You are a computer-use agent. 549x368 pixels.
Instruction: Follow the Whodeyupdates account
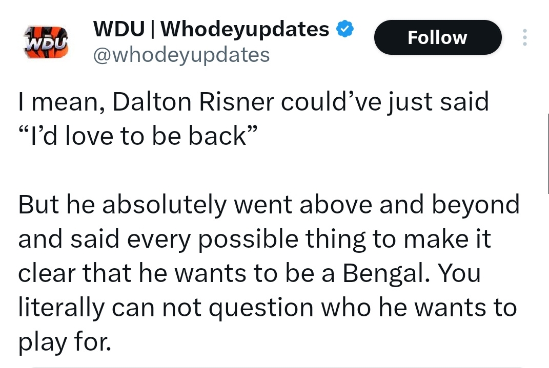click(x=437, y=37)
